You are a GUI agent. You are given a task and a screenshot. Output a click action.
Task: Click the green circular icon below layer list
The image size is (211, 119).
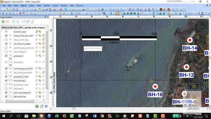coord(37,106)
